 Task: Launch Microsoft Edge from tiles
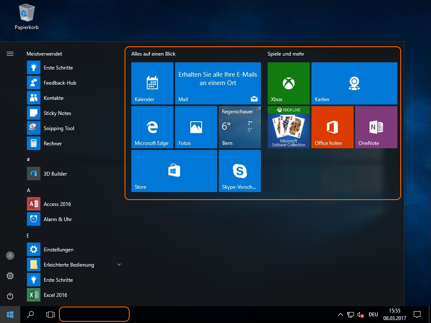point(152,127)
